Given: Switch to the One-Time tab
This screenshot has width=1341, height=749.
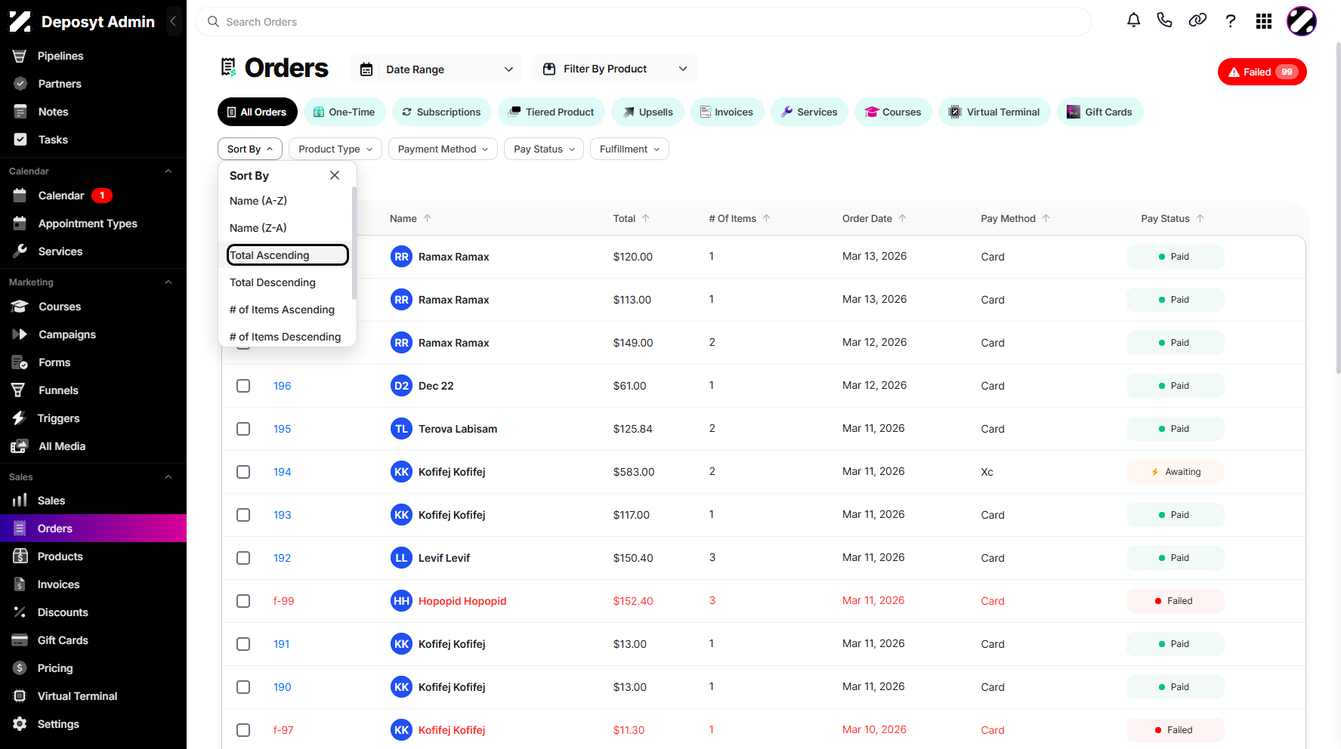Looking at the screenshot, I should pyautogui.click(x=345, y=112).
